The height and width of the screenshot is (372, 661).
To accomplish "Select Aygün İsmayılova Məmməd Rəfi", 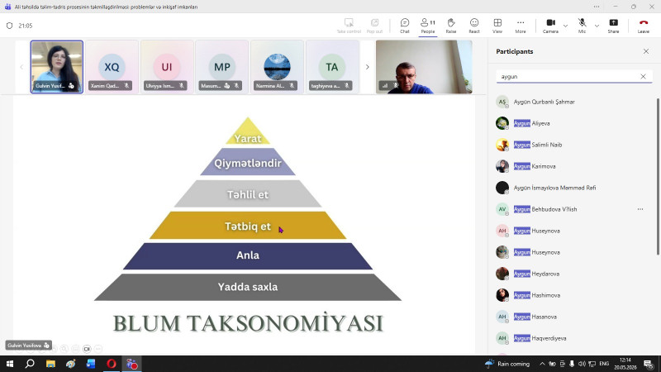I will coord(573,188).
